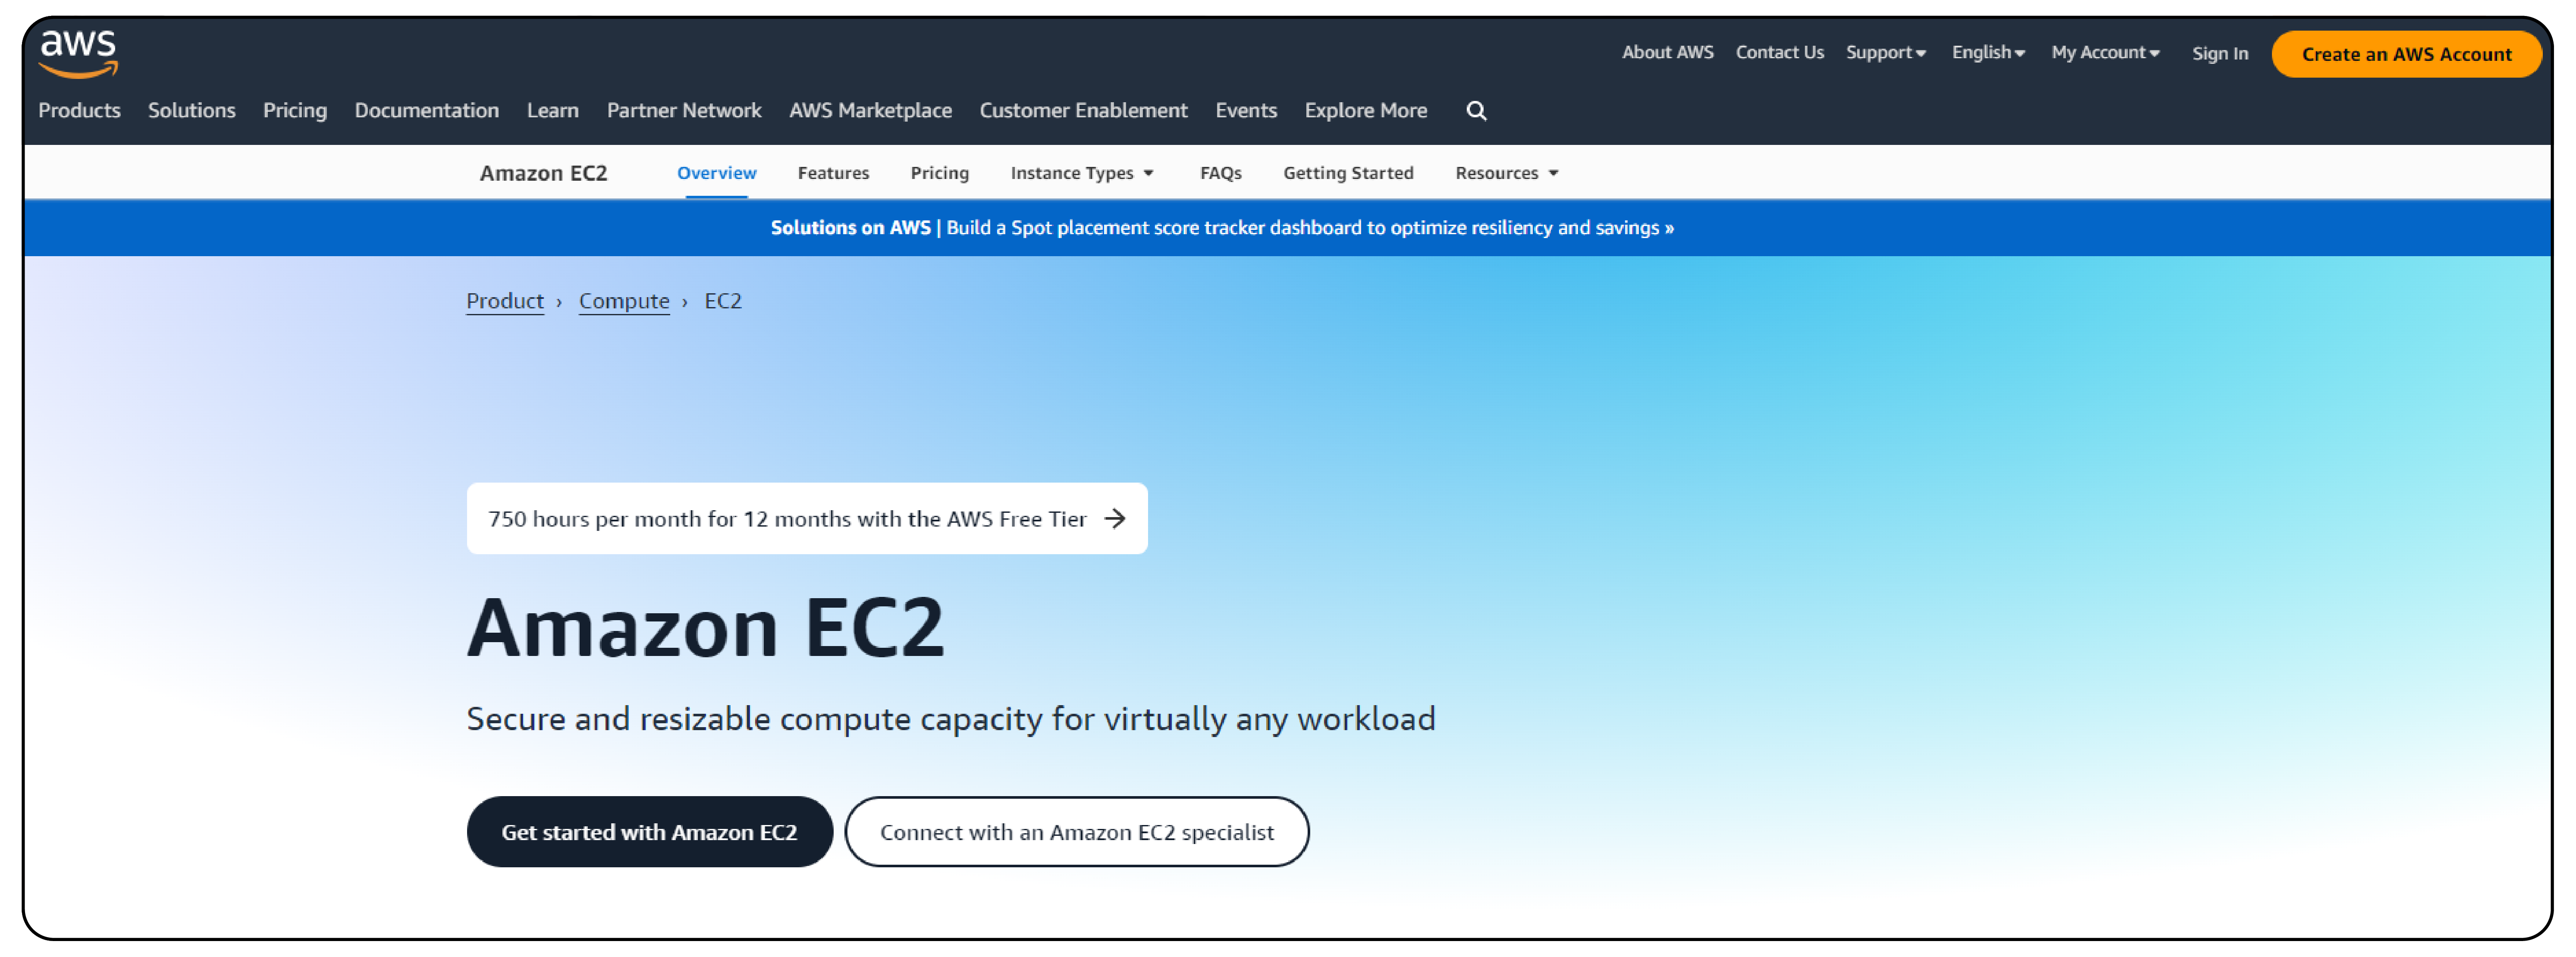Open the Learn menu

coord(553,111)
